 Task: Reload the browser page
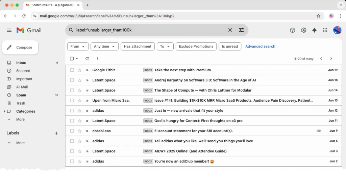24,16
